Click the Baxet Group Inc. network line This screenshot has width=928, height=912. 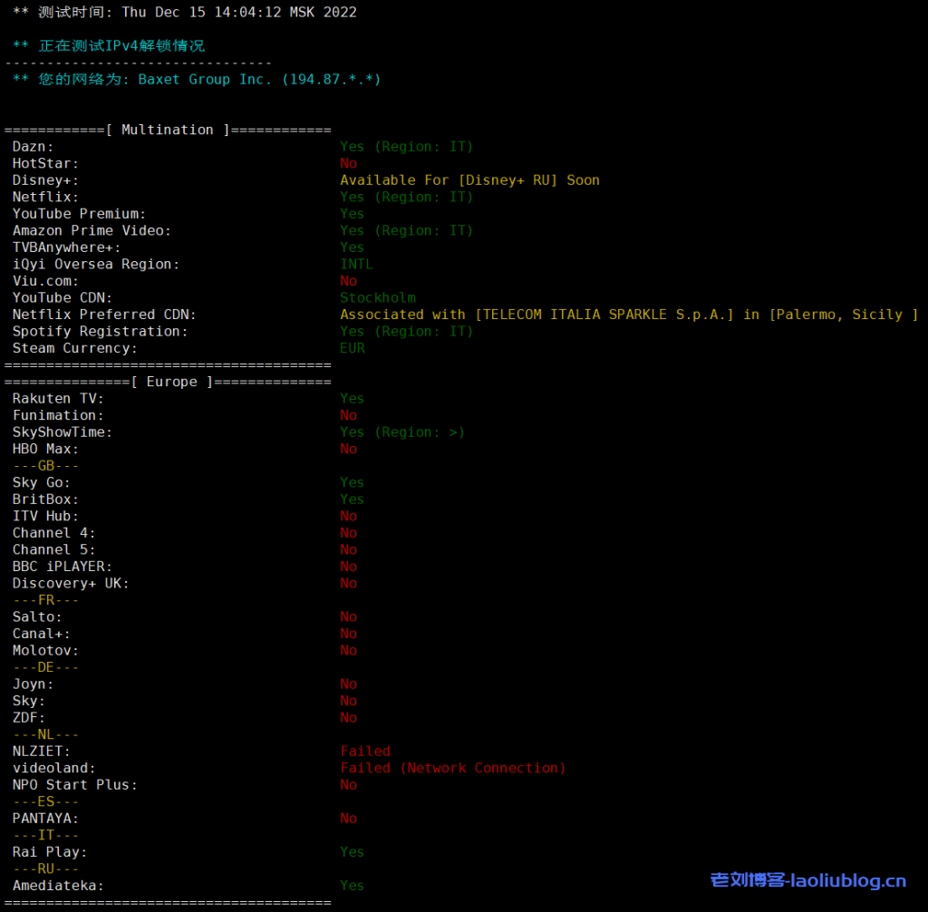click(197, 80)
